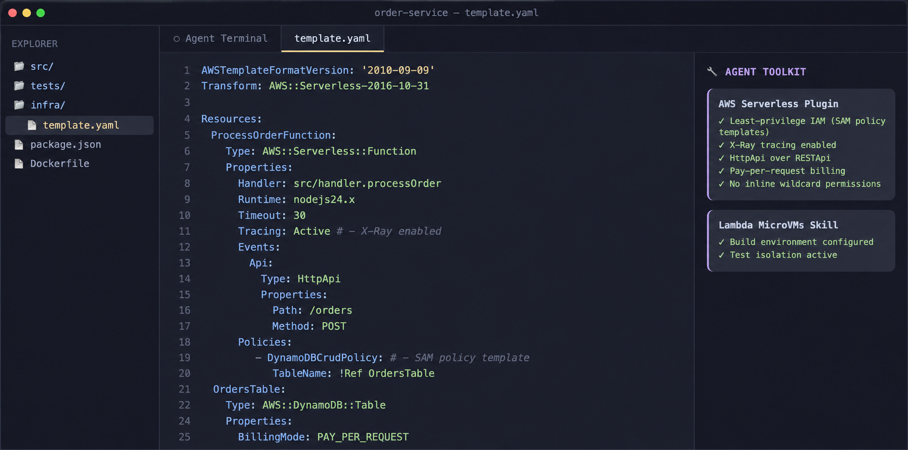The image size is (908, 450).
Task: Click the Dockerfile file icon
Action: click(x=19, y=164)
